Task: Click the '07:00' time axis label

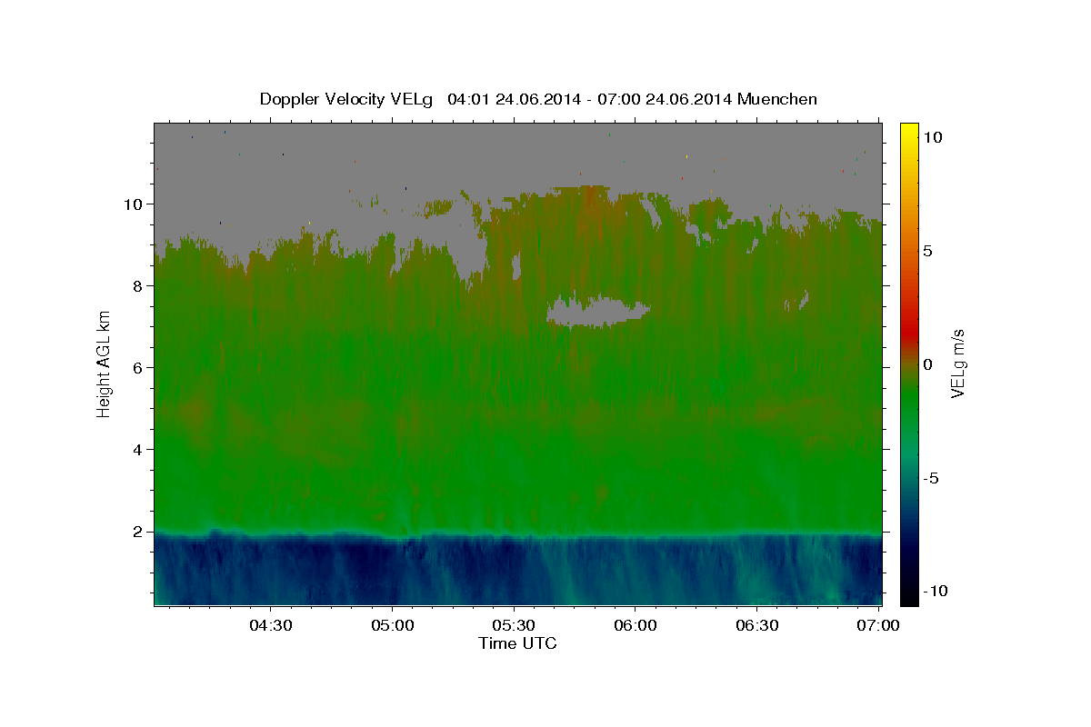Action: click(x=878, y=625)
